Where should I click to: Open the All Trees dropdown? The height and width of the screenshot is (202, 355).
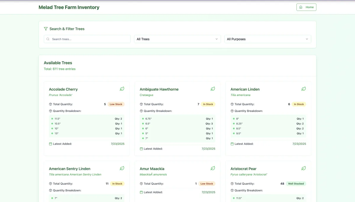click(x=177, y=39)
